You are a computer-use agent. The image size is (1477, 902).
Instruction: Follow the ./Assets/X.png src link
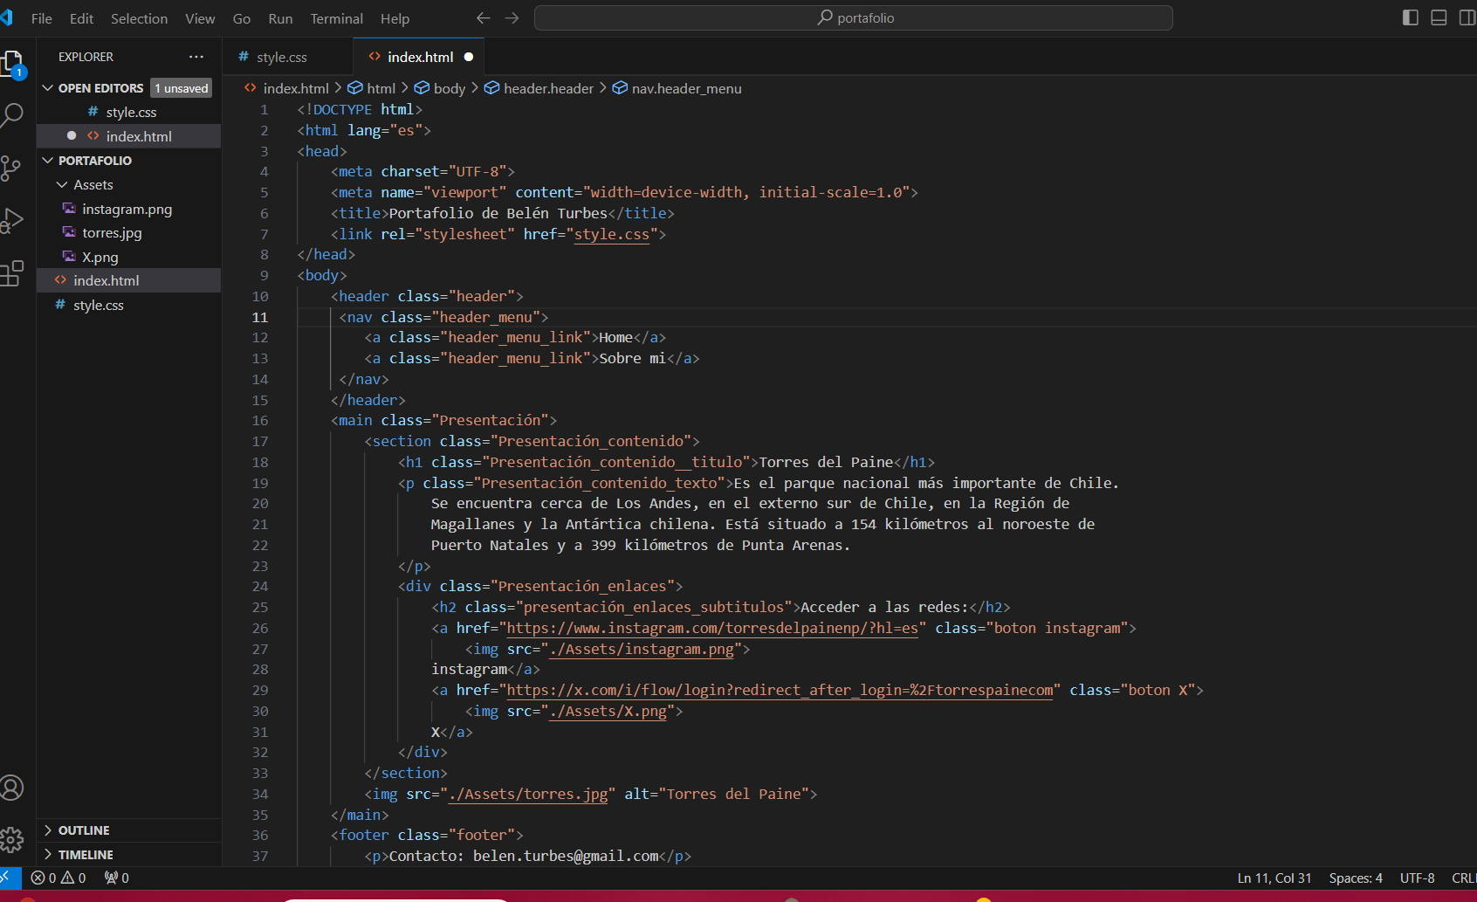click(608, 711)
